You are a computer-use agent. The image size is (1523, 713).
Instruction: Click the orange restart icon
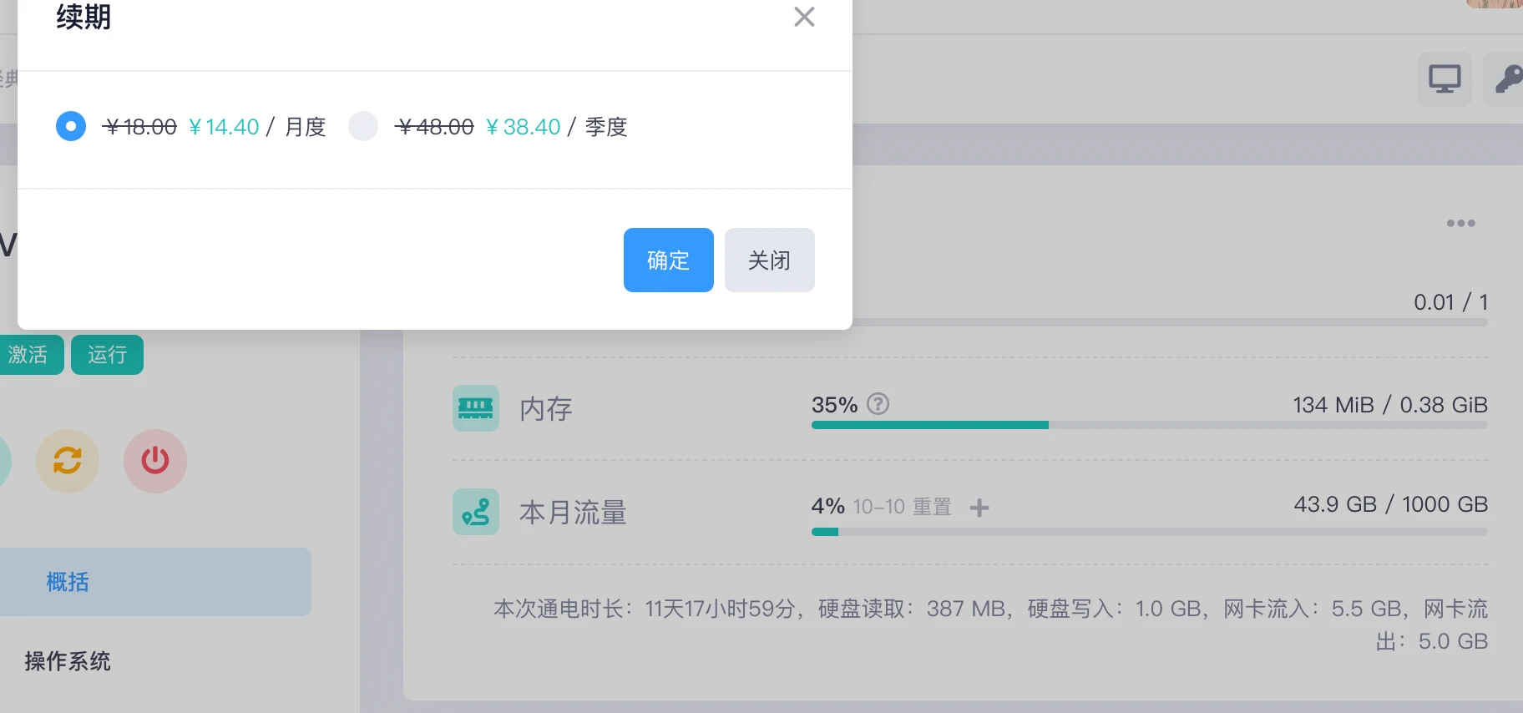68,461
